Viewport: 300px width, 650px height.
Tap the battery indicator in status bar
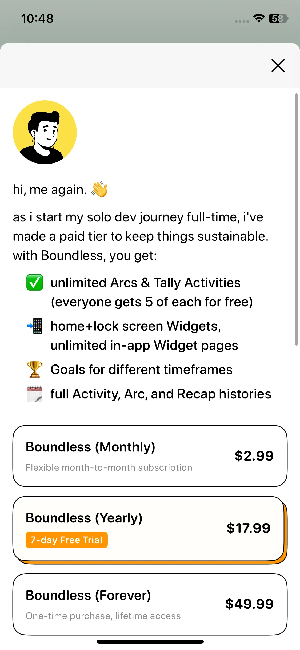278,18
